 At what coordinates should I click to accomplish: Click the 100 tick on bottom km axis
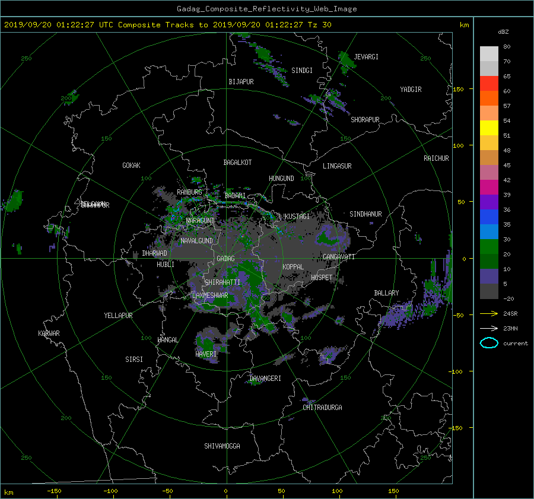coord(337,491)
